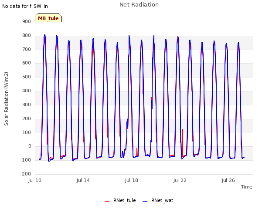Toggle the RNet_wat legend entry
This screenshot has width=279, height=209.
coord(158,200)
